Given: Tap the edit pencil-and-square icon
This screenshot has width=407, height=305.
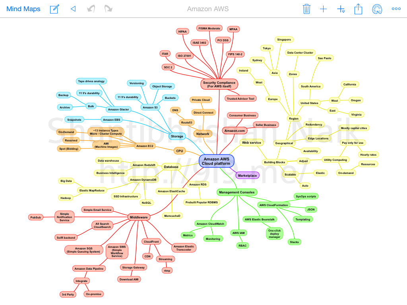Looking at the screenshot, I should pos(54,9).
